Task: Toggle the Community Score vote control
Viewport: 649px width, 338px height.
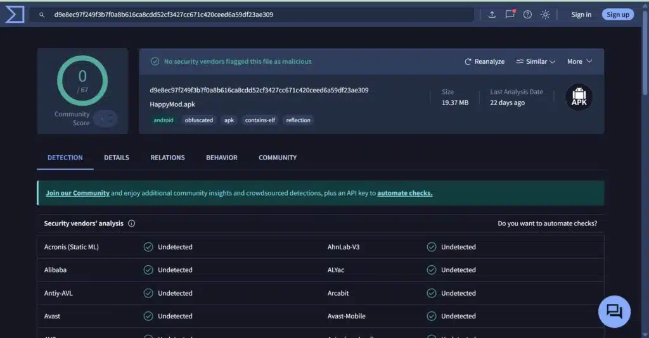Action: pyautogui.click(x=105, y=119)
